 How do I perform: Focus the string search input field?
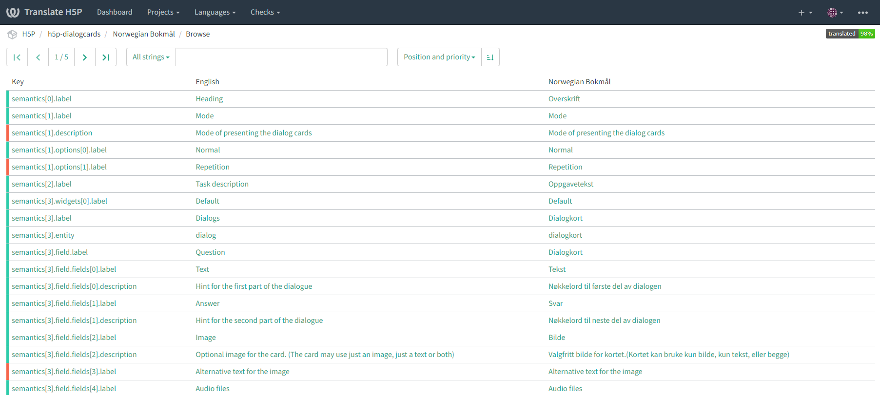(x=281, y=57)
